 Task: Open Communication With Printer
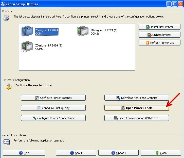(137, 118)
